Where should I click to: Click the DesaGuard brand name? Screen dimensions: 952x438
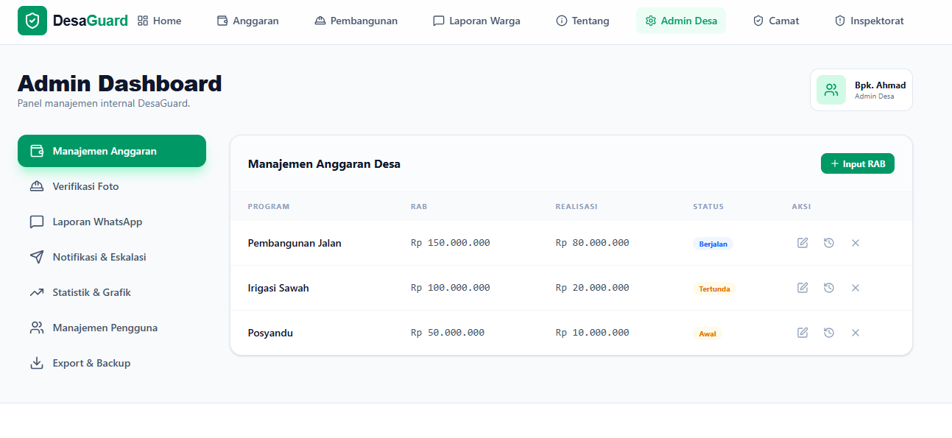[90, 21]
